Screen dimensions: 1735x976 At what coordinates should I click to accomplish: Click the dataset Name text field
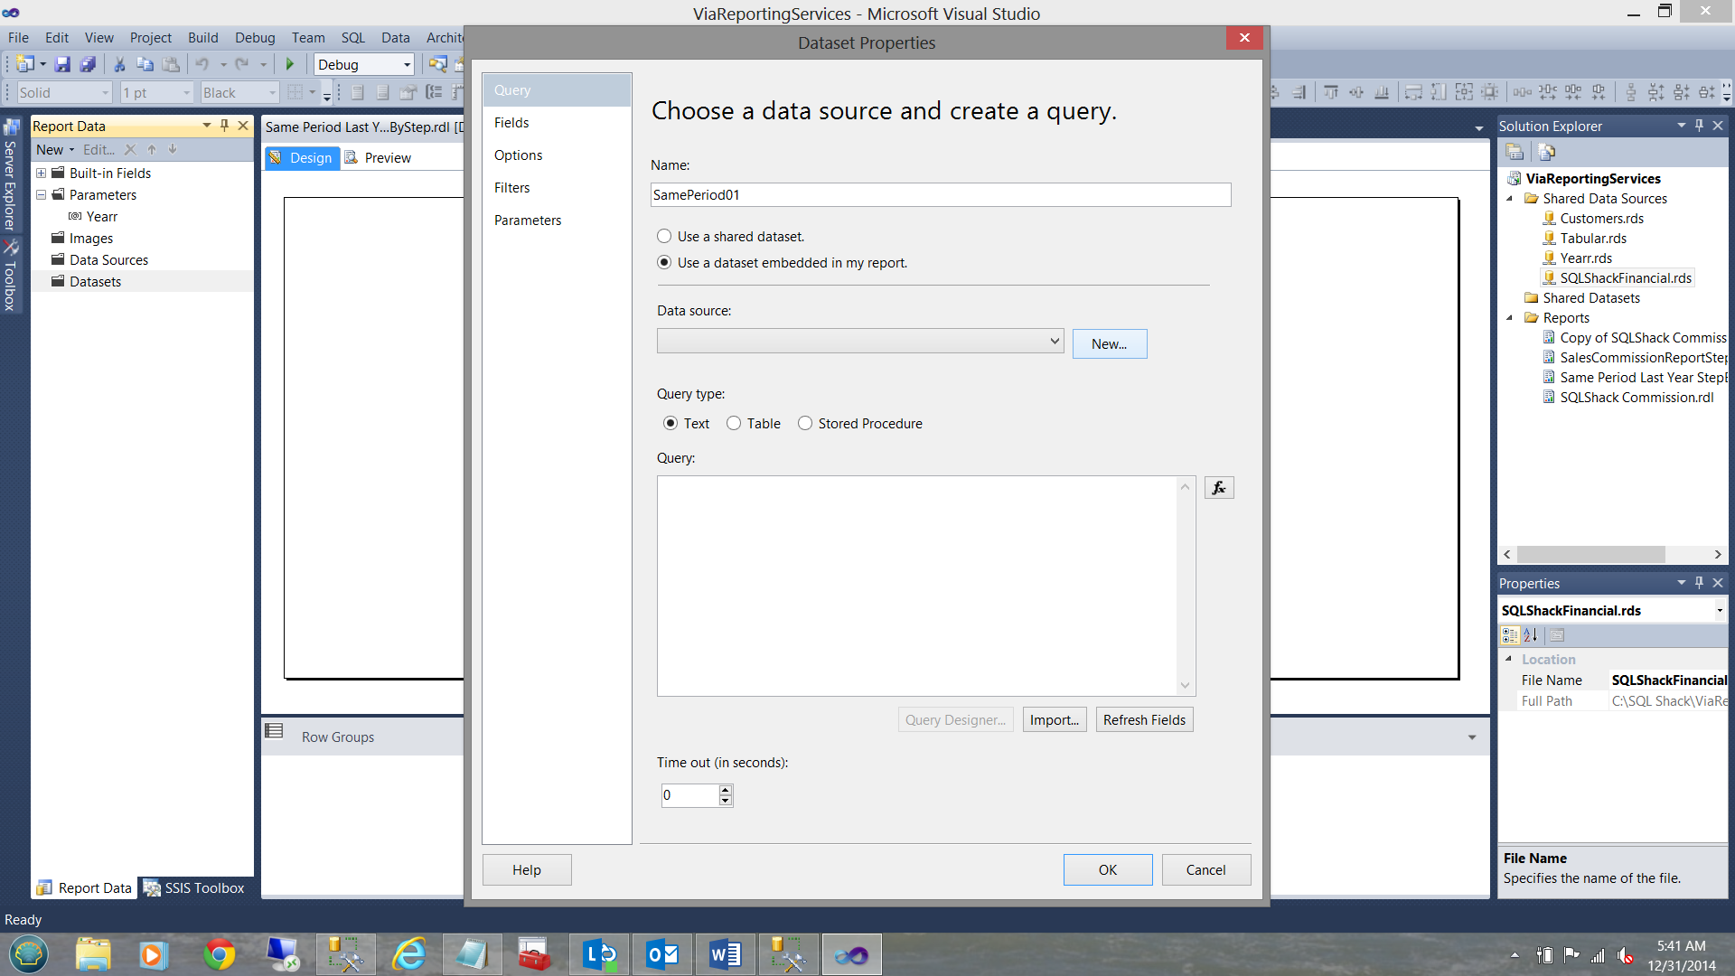click(940, 194)
